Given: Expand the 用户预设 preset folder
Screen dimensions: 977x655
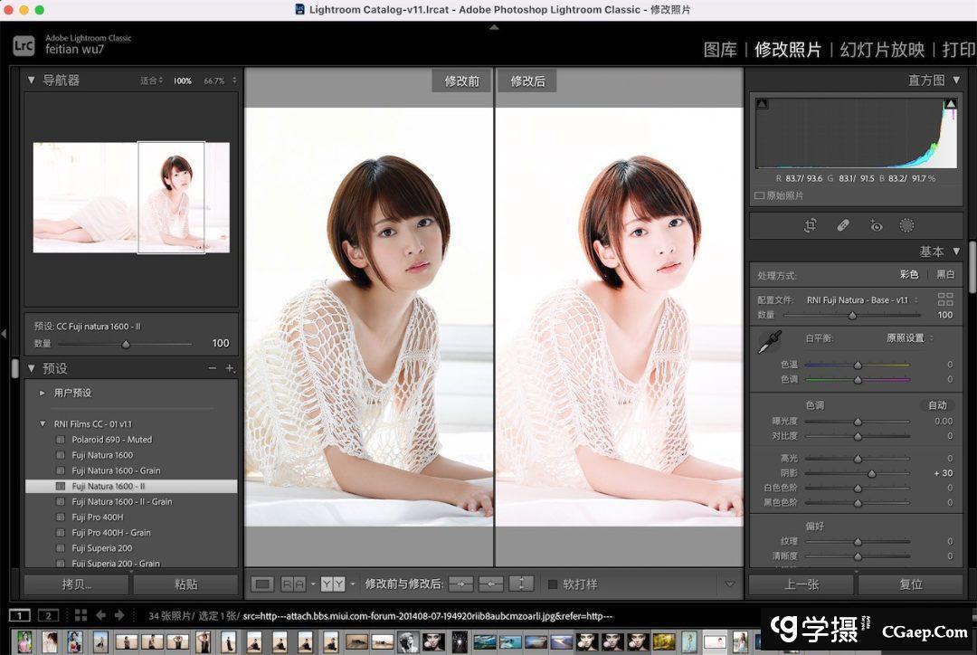Looking at the screenshot, I should [43, 393].
